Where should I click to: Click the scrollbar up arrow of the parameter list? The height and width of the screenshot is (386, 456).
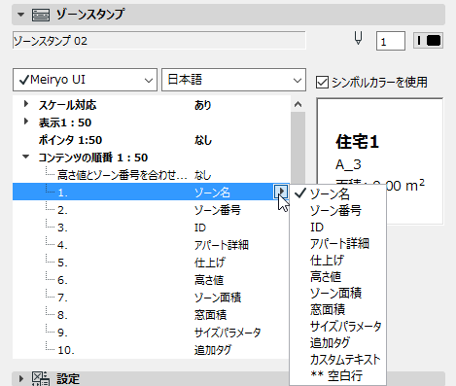click(x=298, y=104)
